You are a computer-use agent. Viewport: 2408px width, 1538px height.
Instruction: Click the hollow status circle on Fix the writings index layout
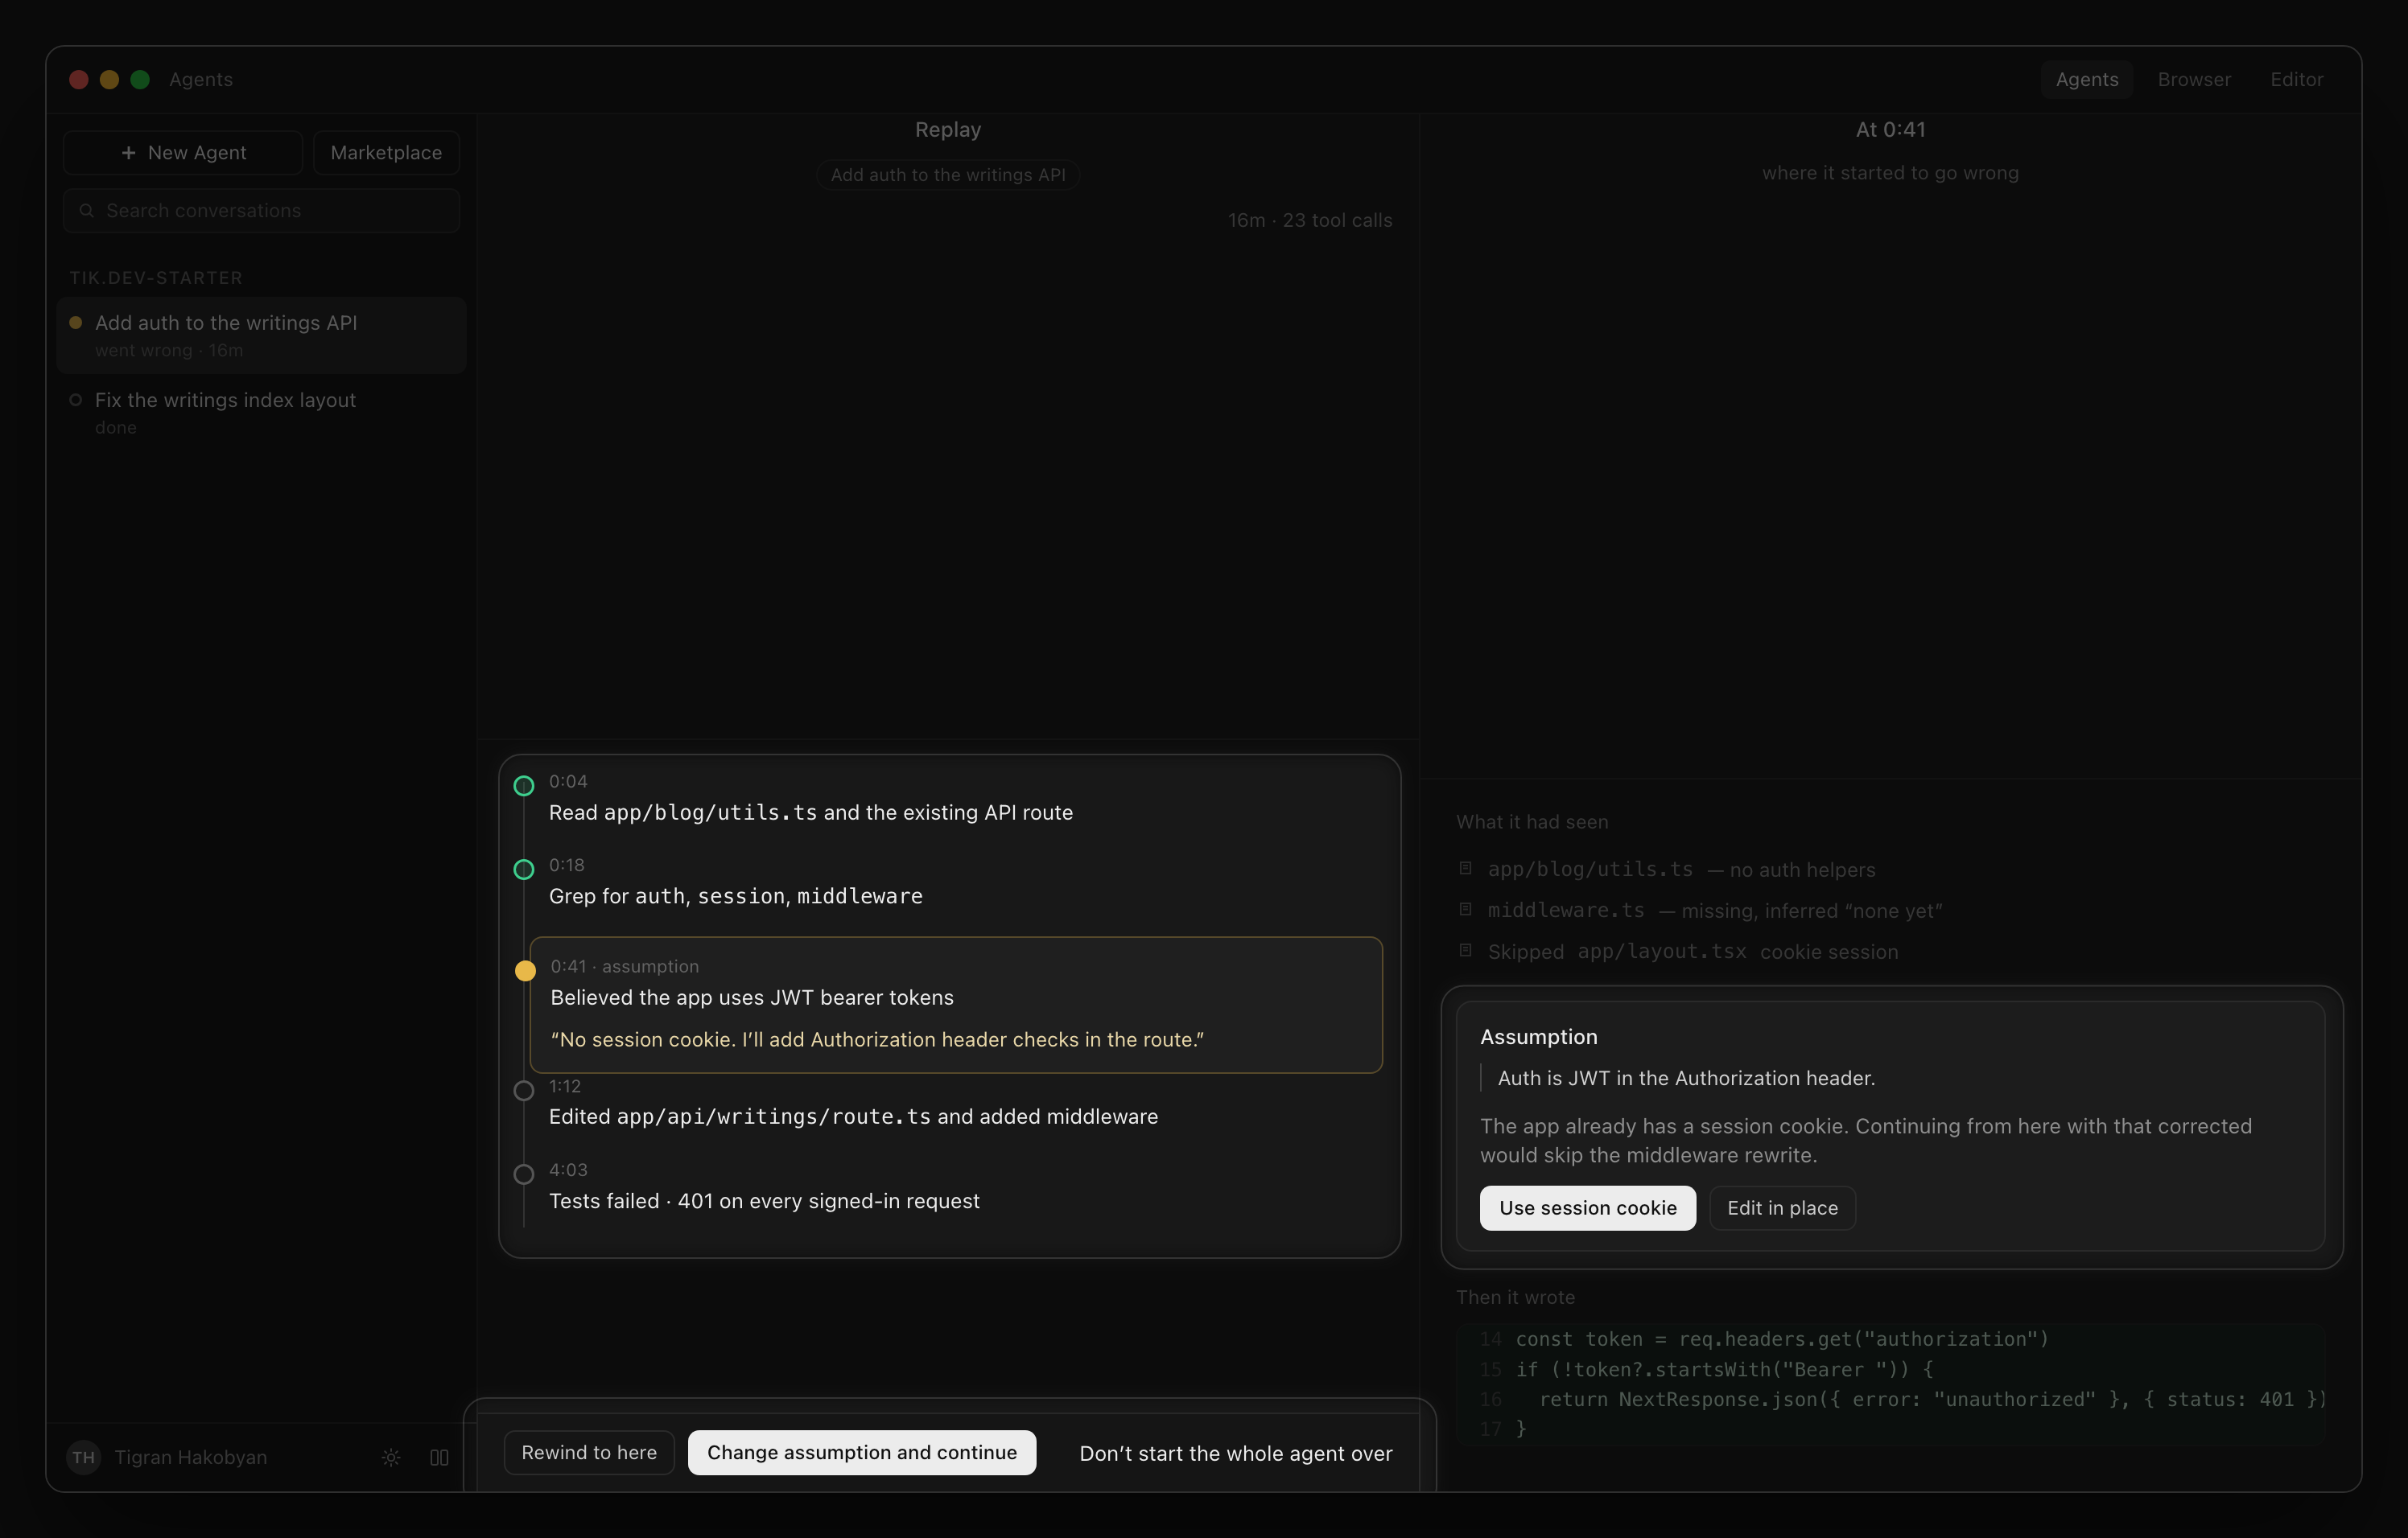point(75,400)
